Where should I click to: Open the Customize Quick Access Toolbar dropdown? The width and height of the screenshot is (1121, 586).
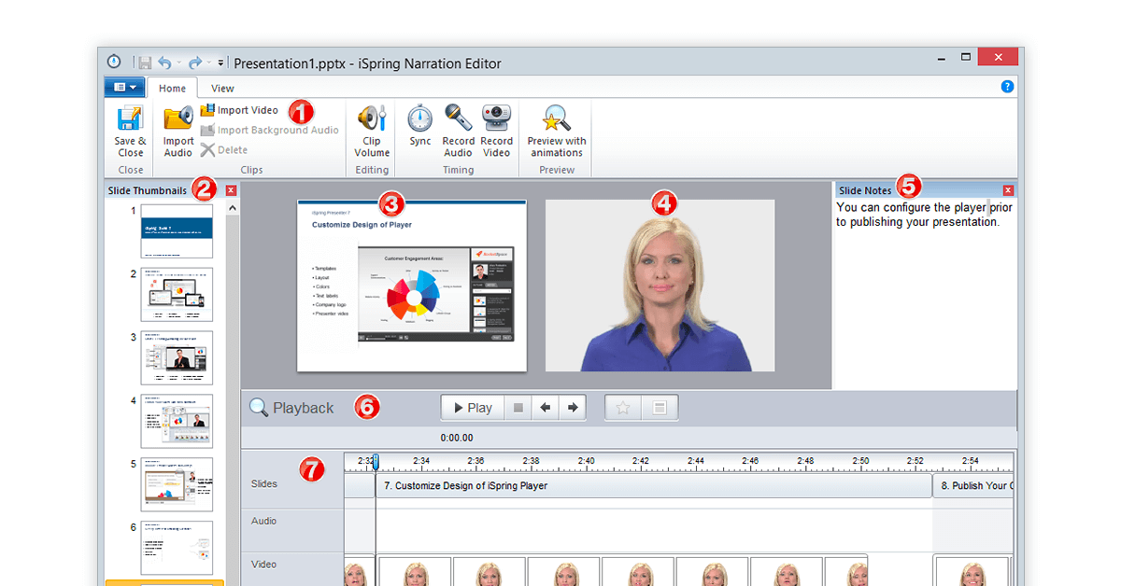click(220, 63)
